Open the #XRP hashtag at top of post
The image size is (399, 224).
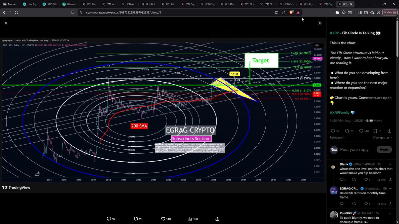(335, 33)
